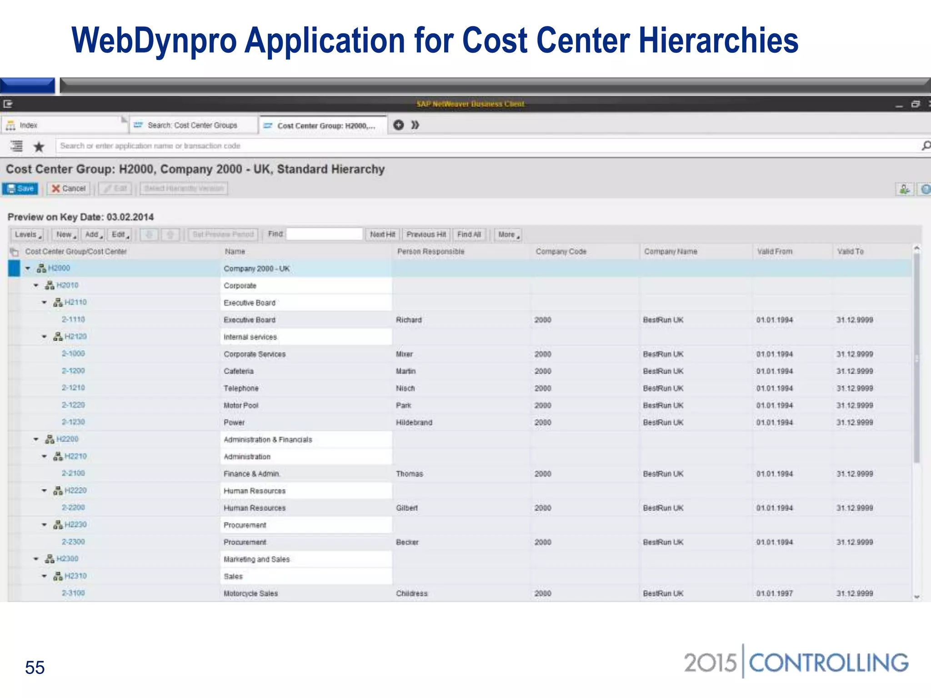
Task: Click the H2300 group hierarchy icon
Action: click(50, 559)
